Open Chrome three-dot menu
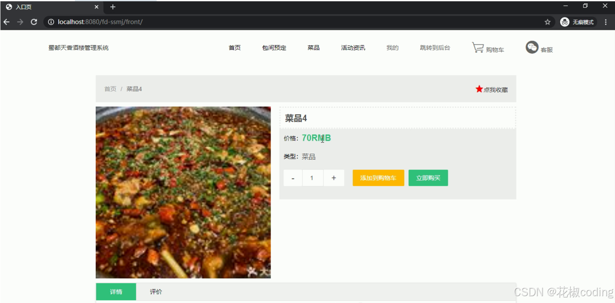 pos(606,22)
